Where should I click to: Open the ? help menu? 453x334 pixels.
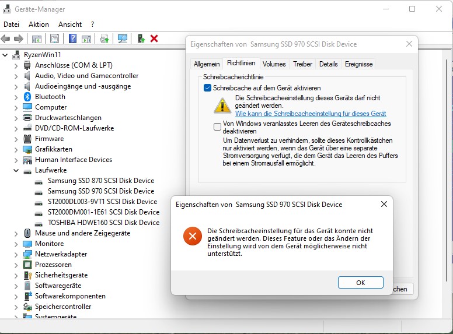coord(92,24)
